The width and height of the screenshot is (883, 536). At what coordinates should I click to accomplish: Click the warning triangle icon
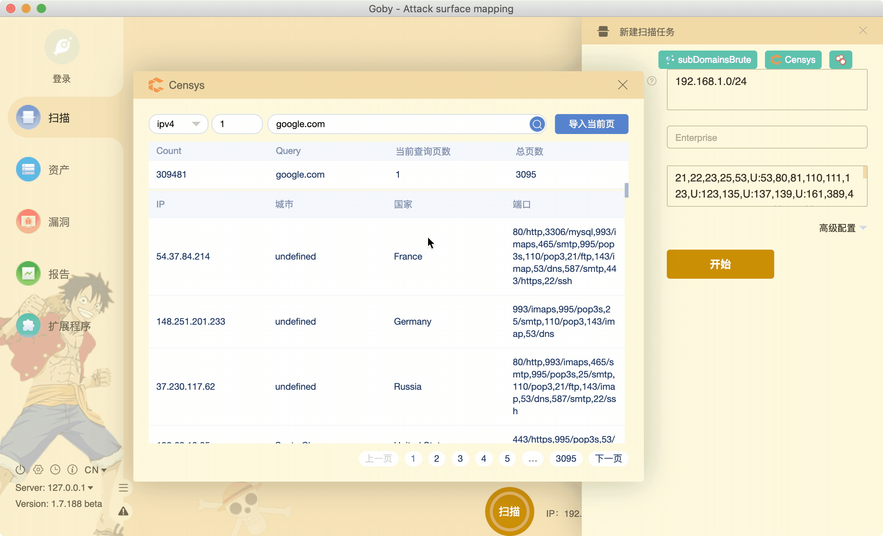[123, 511]
